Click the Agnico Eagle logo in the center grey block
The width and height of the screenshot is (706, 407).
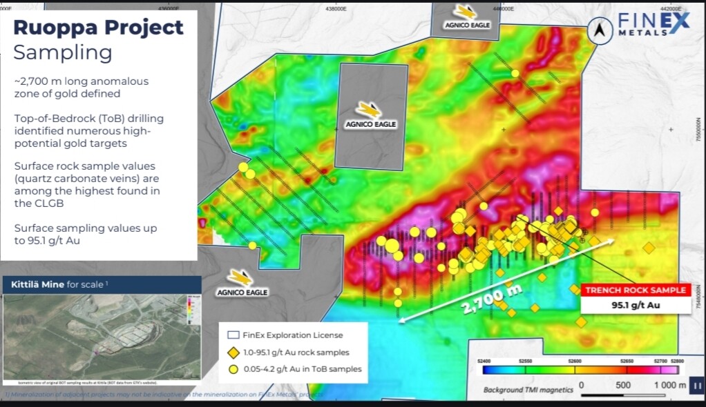click(369, 115)
